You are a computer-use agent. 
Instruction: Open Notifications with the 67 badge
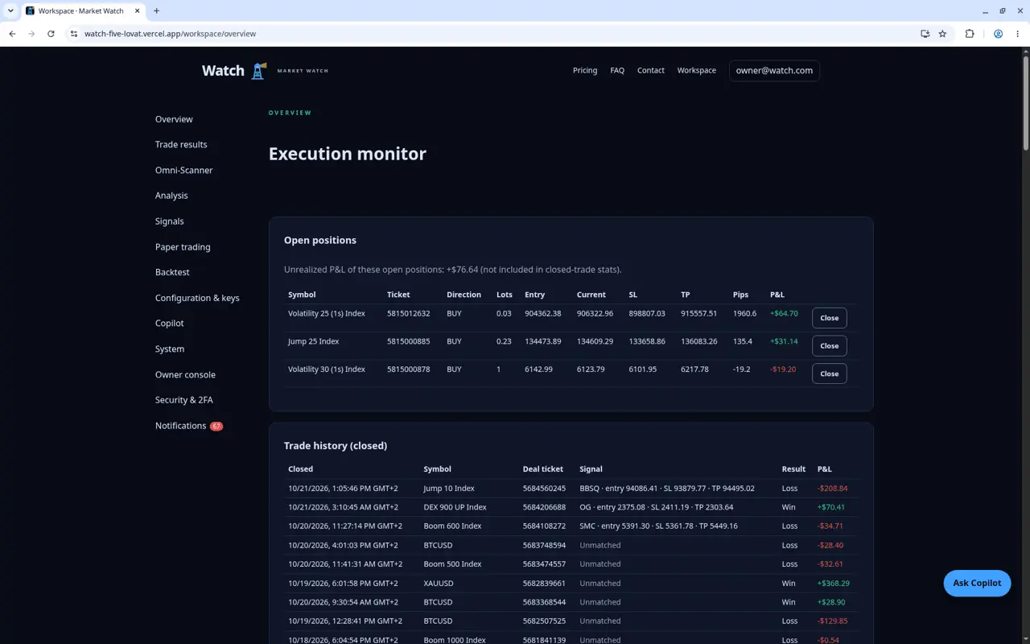(189, 426)
